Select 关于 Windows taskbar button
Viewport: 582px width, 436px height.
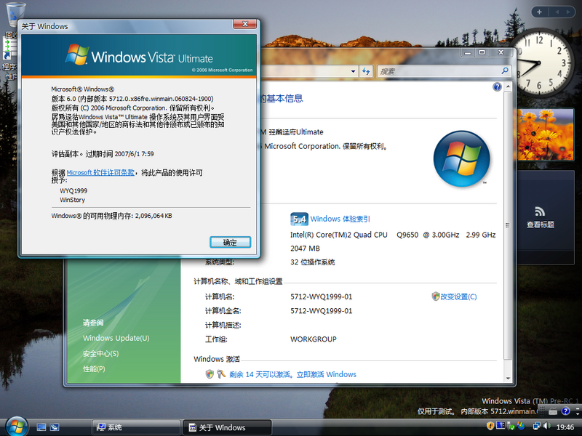point(227,427)
